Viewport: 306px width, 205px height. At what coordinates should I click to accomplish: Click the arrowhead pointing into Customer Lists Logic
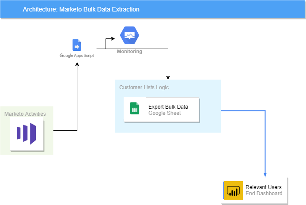coord(168,77)
